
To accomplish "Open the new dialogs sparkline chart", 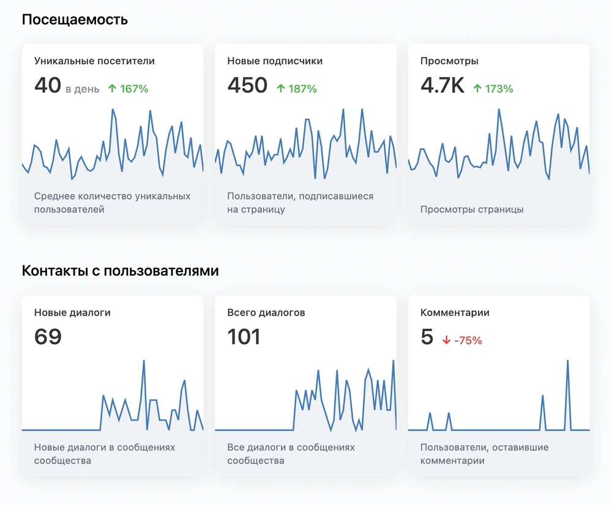I will coord(113,396).
